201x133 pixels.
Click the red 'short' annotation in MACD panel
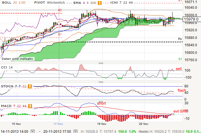pyautogui.click(x=101, y=103)
